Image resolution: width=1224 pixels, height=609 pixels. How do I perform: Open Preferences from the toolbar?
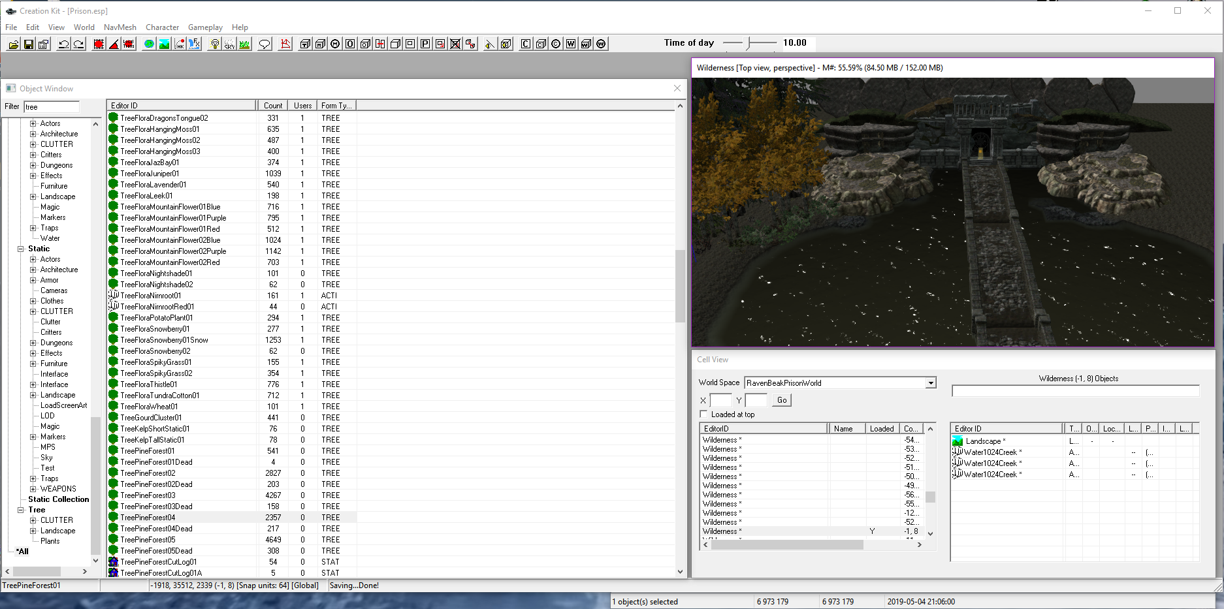(x=43, y=44)
